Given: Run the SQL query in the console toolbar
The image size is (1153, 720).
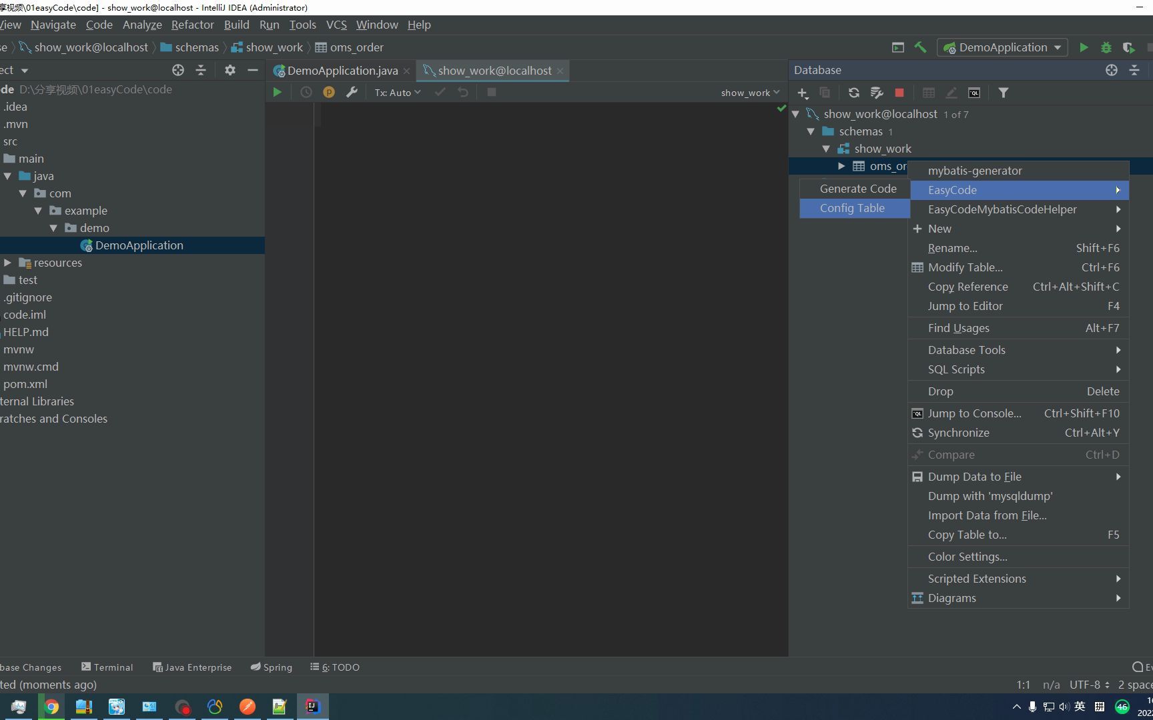Looking at the screenshot, I should point(278,92).
